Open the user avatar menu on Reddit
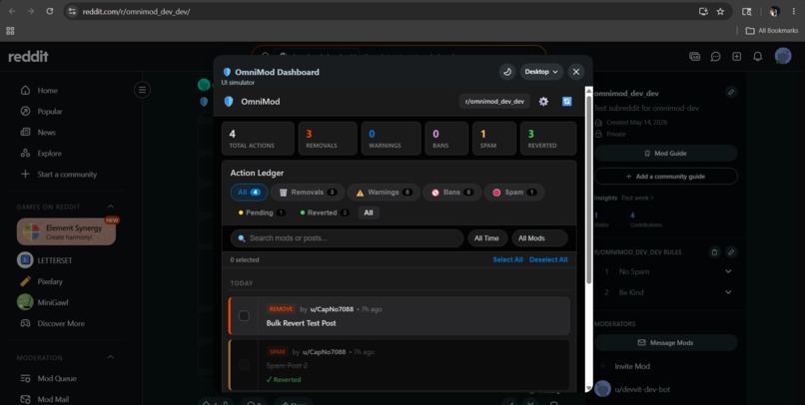Viewport: 805px width, 405px height. click(x=783, y=56)
